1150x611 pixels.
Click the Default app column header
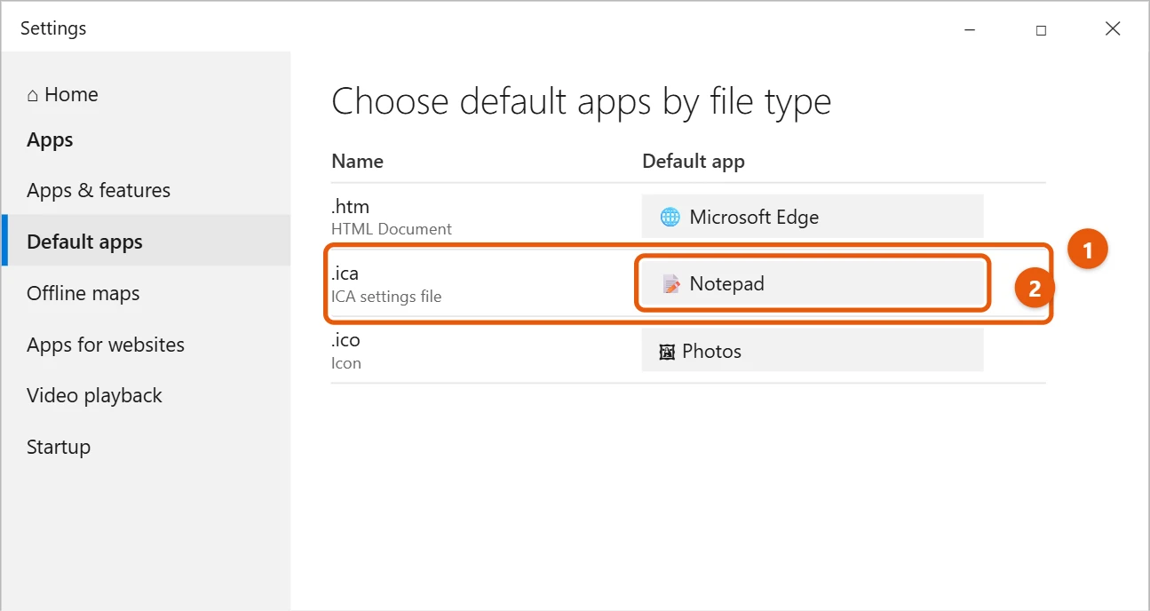point(694,161)
